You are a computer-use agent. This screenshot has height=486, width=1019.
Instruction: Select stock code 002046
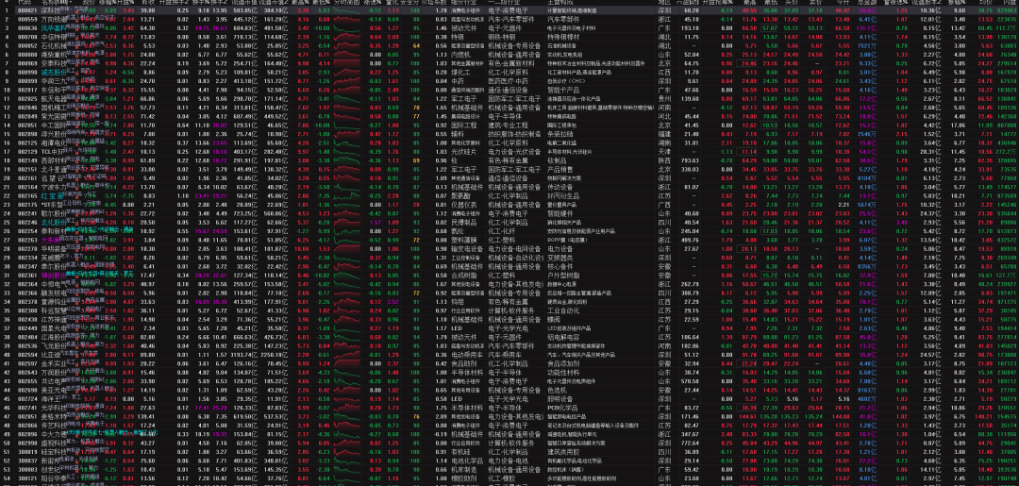[x=27, y=106]
